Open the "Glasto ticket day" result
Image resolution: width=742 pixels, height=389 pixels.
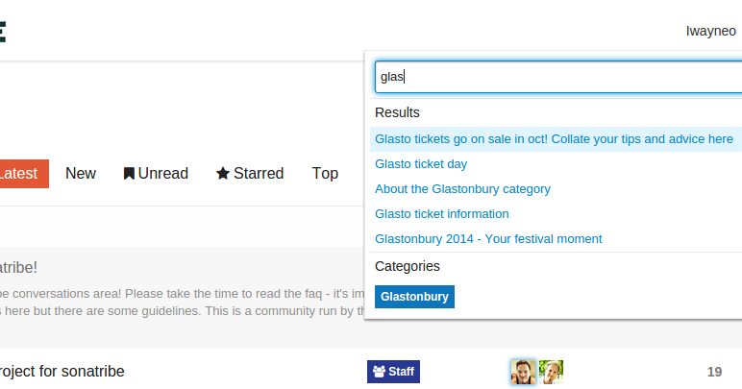[x=421, y=164]
